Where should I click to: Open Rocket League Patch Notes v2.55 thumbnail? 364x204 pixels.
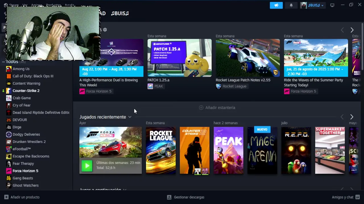(248, 58)
